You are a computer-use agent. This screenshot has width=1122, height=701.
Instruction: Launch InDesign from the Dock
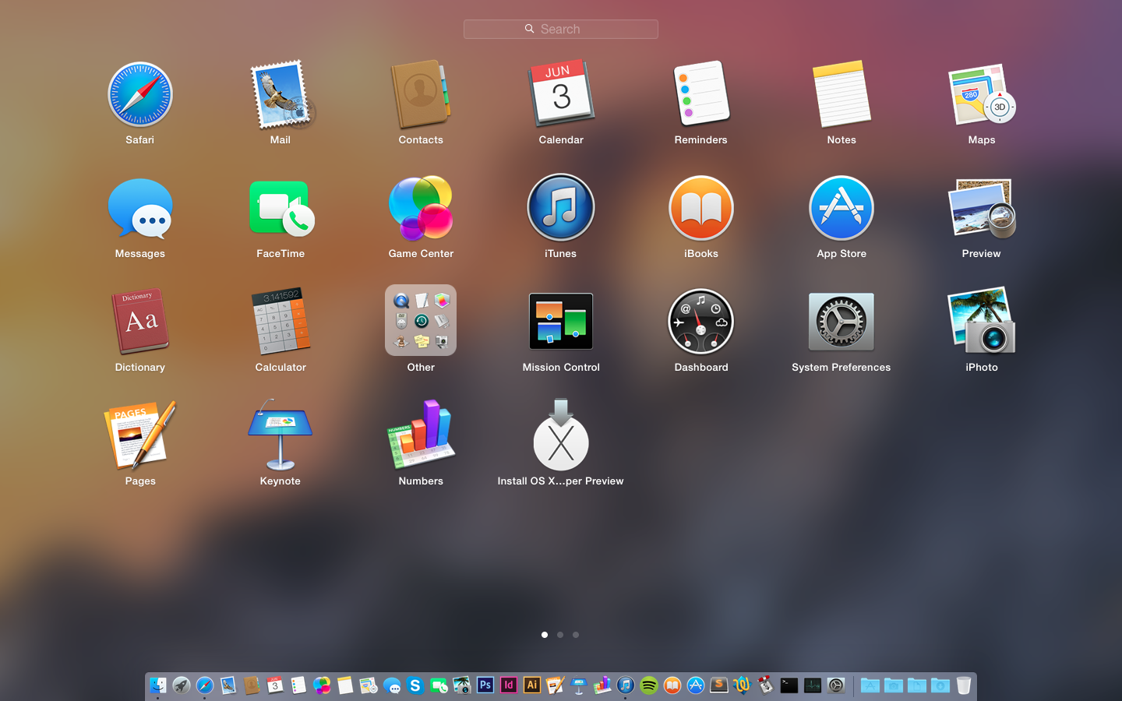click(x=509, y=685)
